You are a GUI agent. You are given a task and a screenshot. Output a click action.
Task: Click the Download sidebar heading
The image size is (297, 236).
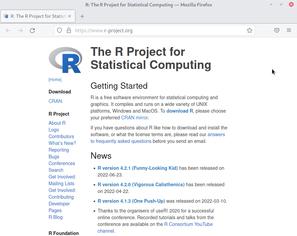click(x=60, y=92)
